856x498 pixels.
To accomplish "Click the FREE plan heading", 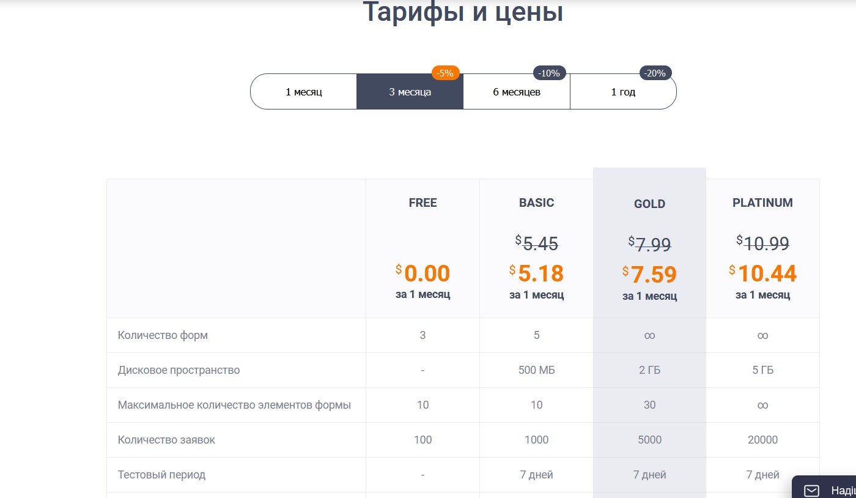I will (422, 203).
